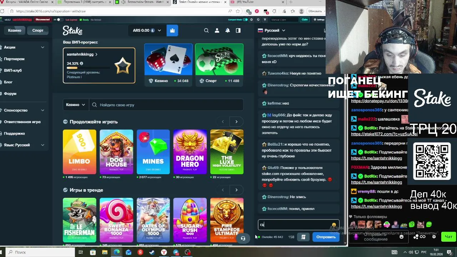Open live support headset icon

tap(243, 238)
